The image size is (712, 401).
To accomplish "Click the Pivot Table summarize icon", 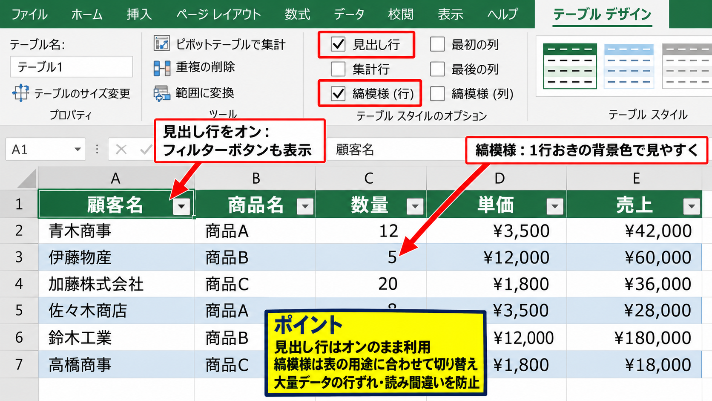I will click(162, 44).
